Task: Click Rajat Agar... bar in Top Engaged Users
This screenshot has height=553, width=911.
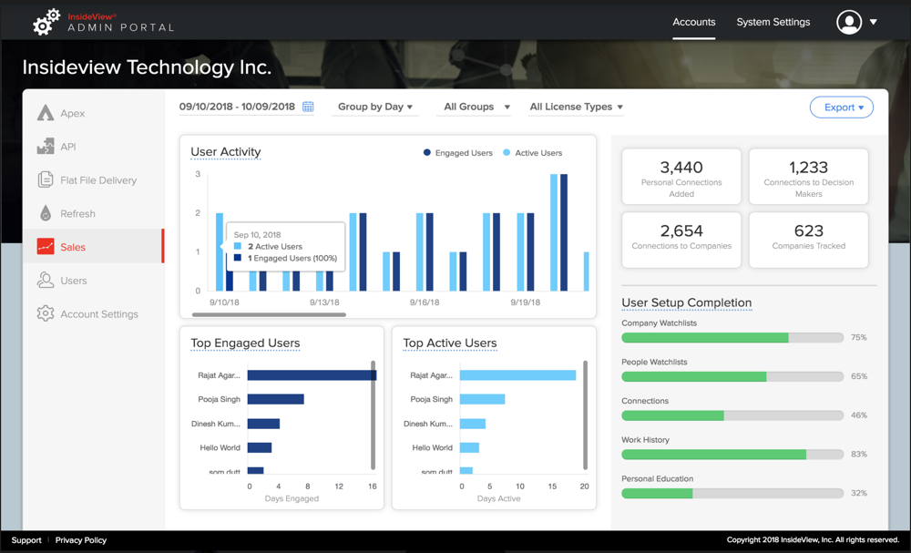Action: (312, 375)
